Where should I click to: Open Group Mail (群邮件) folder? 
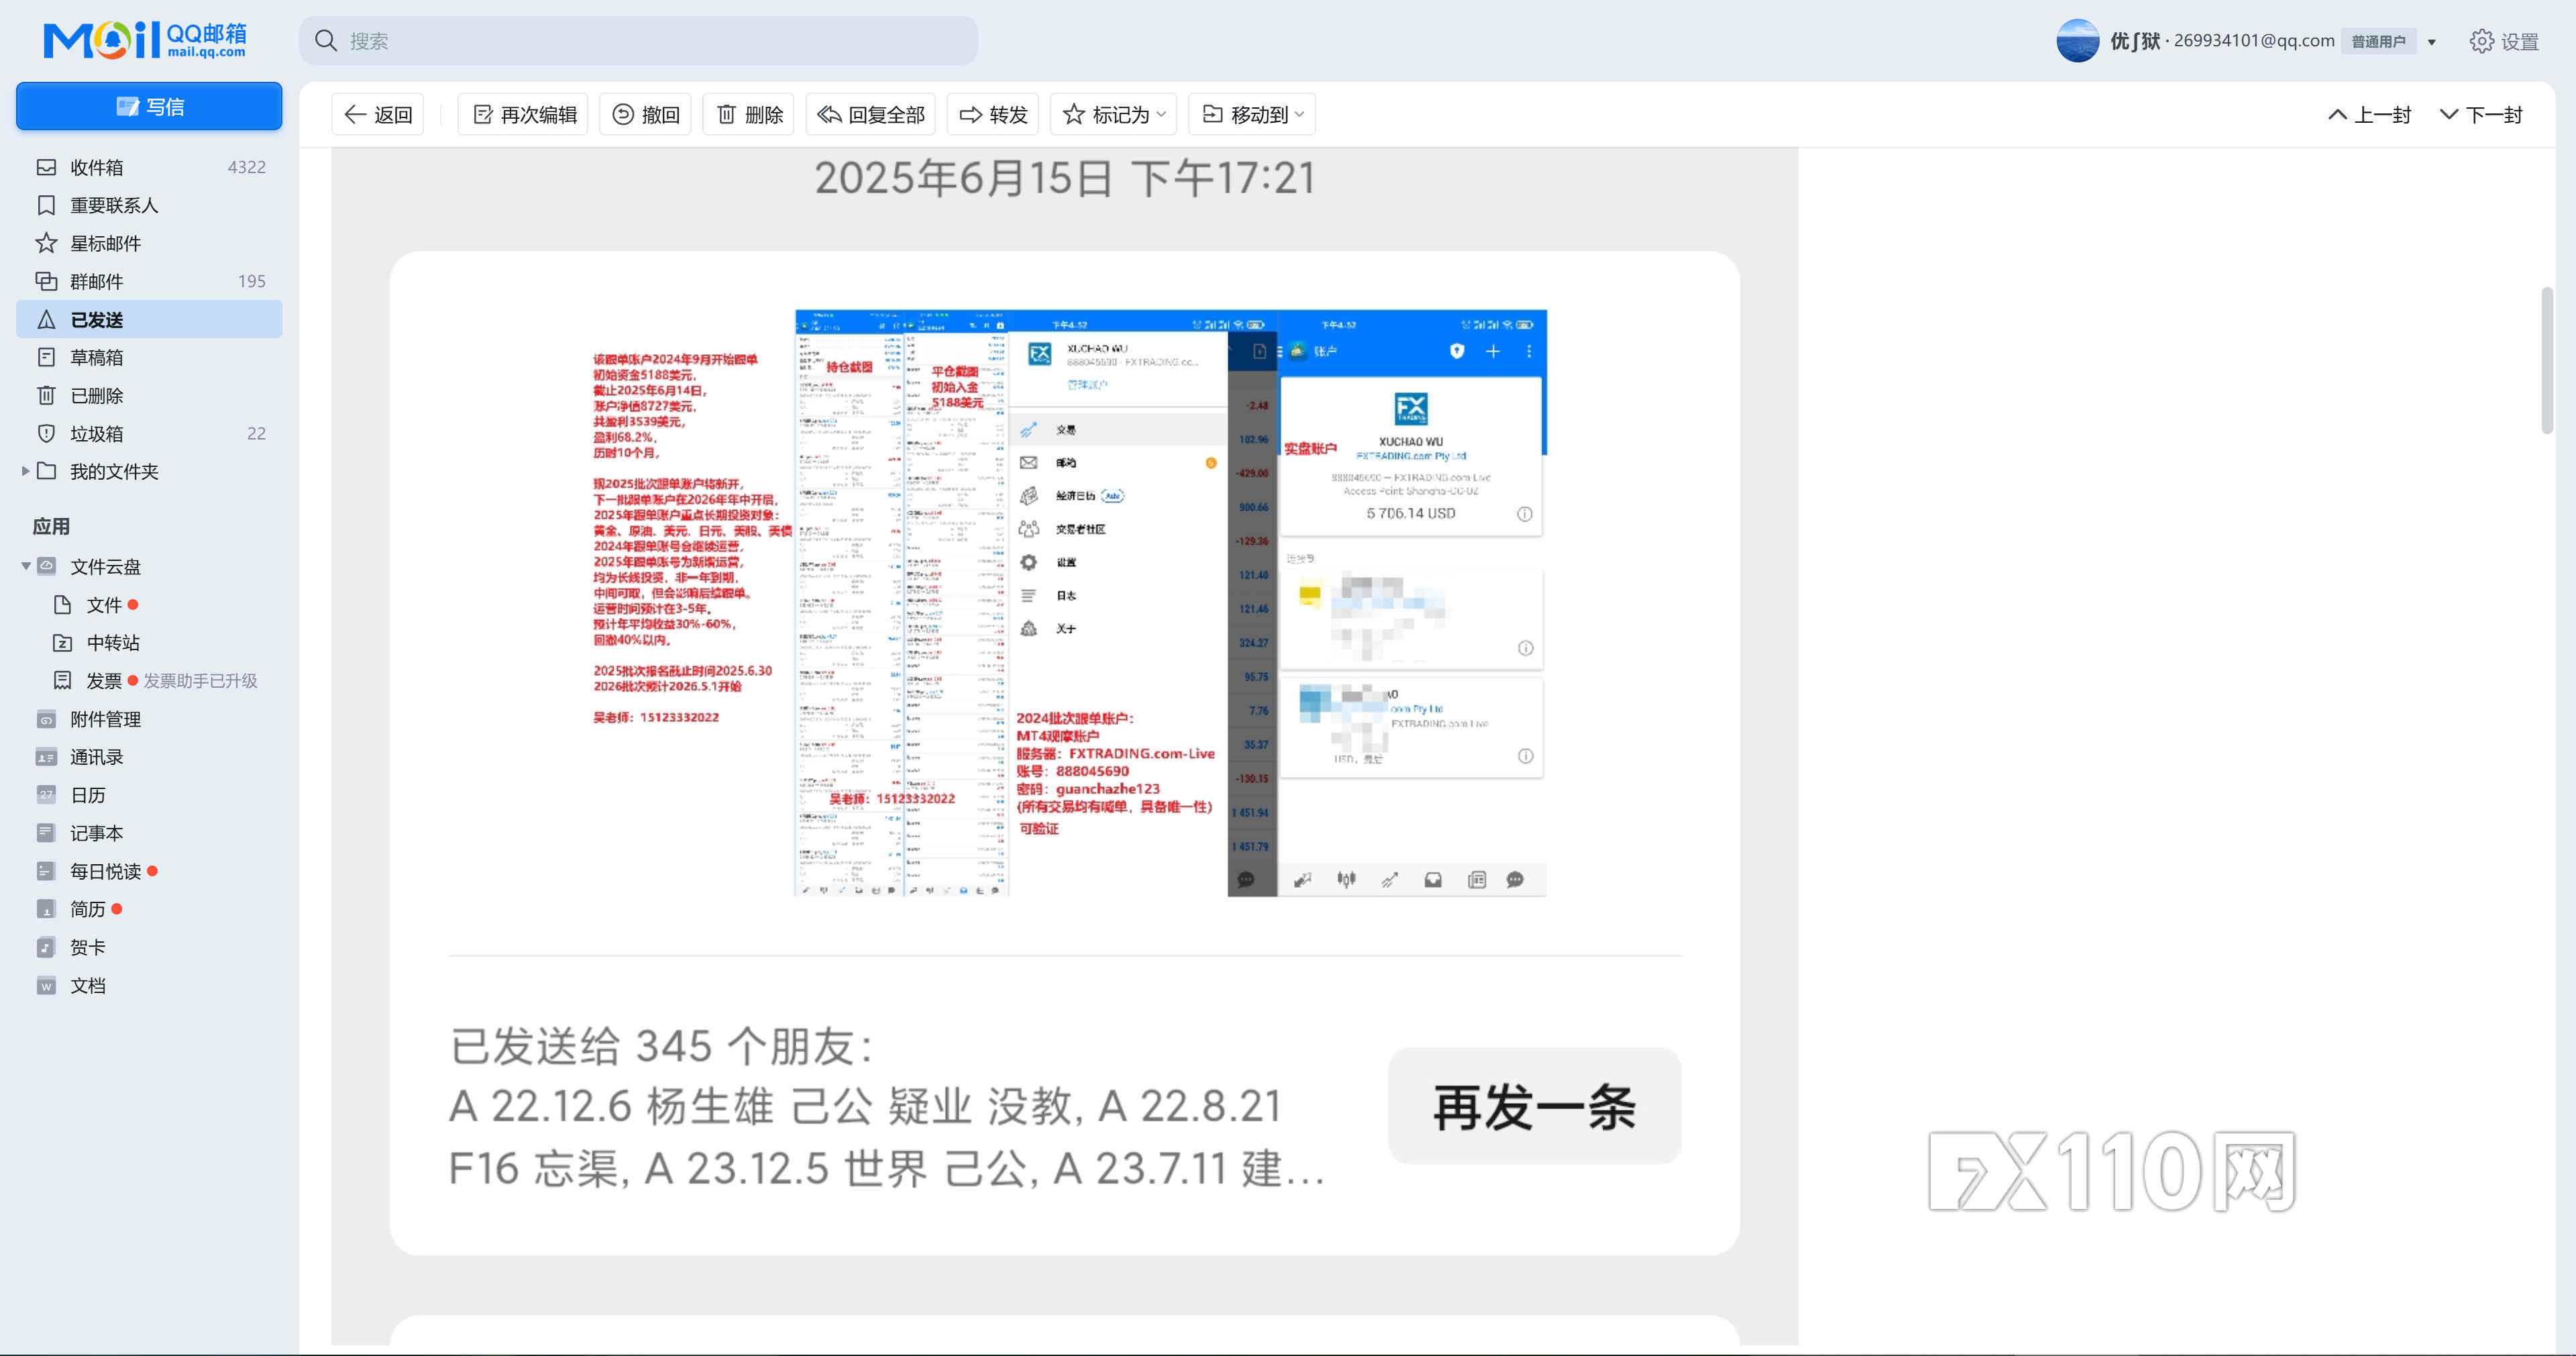(x=149, y=281)
